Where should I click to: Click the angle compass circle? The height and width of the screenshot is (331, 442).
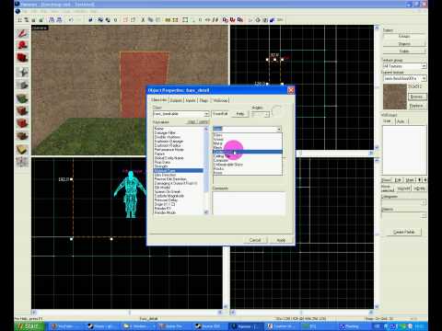point(277,111)
